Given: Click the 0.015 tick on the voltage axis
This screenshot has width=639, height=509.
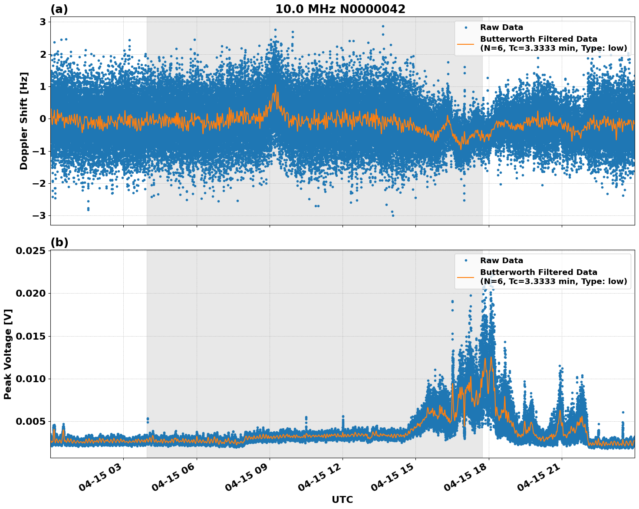Looking at the screenshot, I should [x=31, y=337].
